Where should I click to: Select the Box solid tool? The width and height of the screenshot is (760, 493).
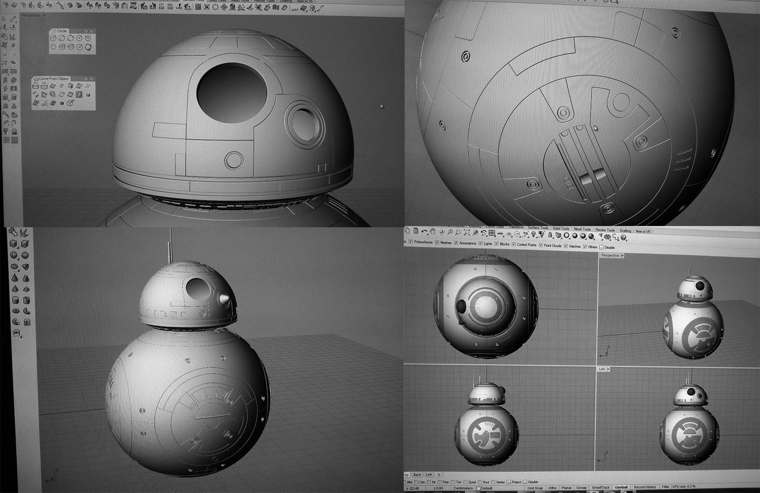tap(13, 243)
